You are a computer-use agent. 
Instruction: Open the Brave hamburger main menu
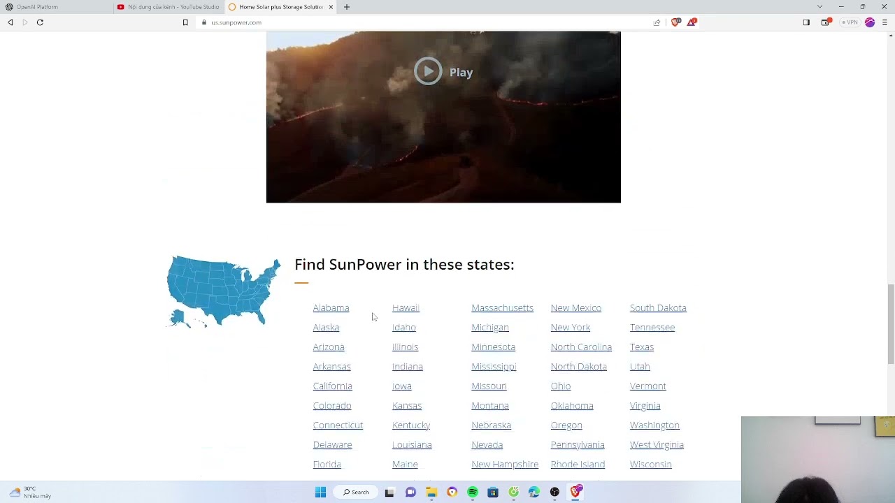(x=885, y=22)
